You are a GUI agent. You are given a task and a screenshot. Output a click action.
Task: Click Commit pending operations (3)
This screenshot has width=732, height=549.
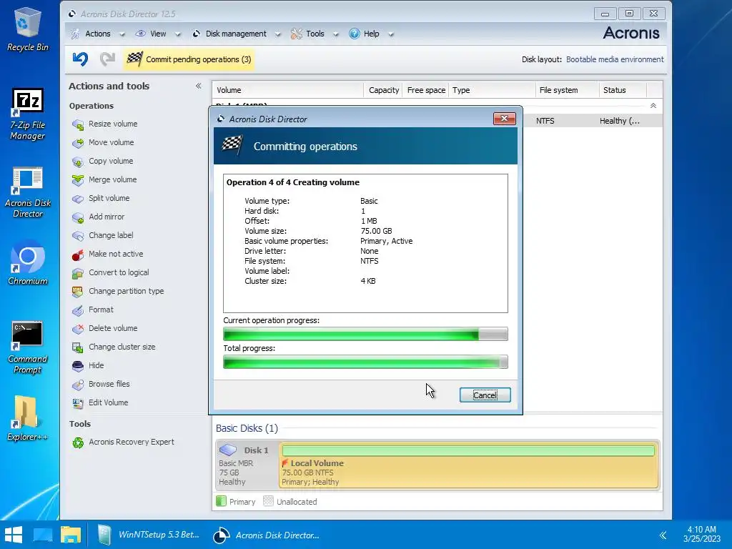click(x=189, y=59)
